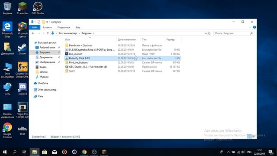Open Task View on the taskbar
This screenshot has width=277, height=156.
(x=24, y=152)
